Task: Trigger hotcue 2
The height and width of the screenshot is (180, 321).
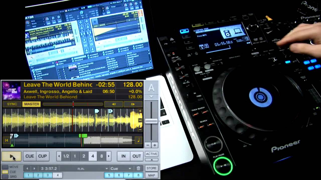Action: [x=38, y=175]
